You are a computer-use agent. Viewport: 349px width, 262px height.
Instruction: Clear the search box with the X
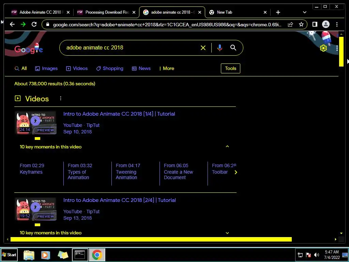(203, 48)
